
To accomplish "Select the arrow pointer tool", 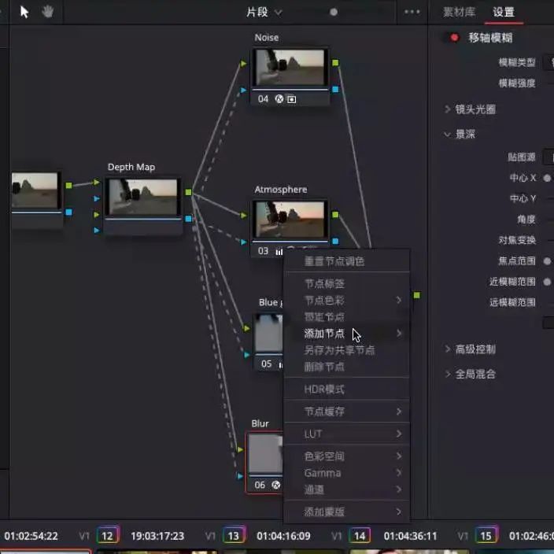I will click(x=24, y=12).
